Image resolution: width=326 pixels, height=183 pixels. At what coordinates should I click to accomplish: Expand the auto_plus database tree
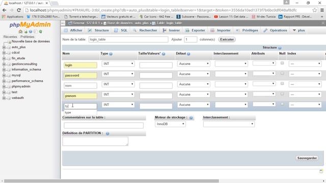tap(4, 47)
